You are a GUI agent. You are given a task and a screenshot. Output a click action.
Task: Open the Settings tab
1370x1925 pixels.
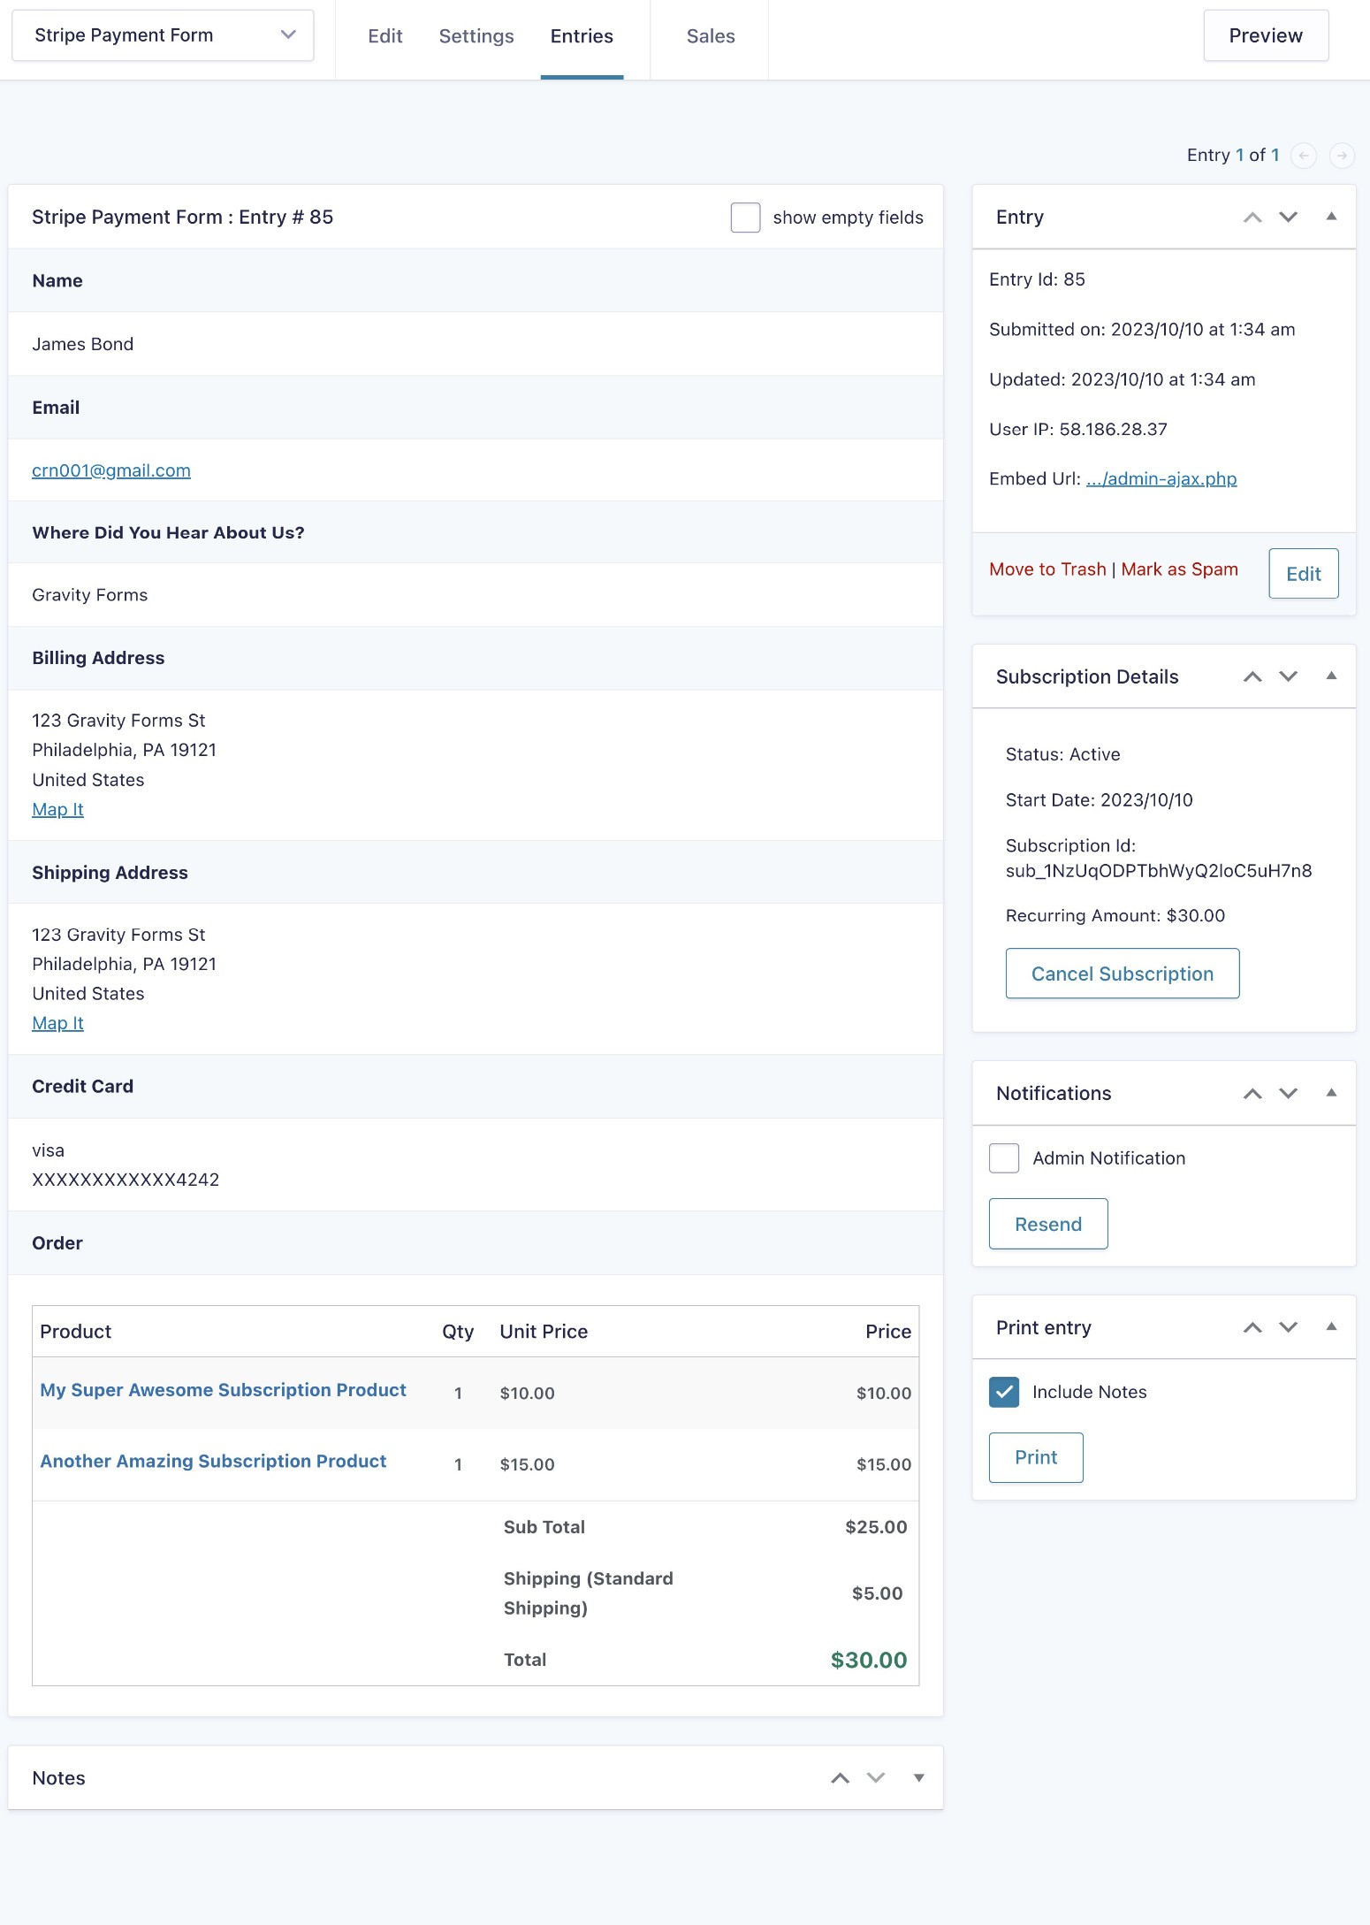(x=476, y=36)
